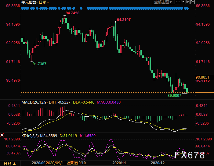Click the 94.3107 peak price label
The image size is (214, 166).
coord(124,20)
